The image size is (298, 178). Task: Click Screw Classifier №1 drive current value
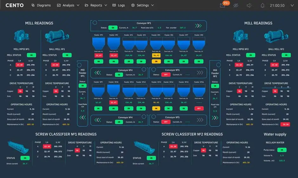coord(25,163)
